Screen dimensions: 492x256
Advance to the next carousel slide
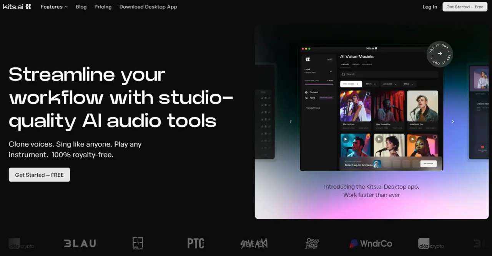pyautogui.click(x=452, y=121)
